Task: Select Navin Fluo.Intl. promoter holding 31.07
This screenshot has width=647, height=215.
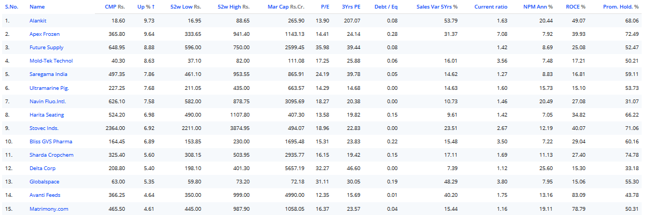Action: 632,101
